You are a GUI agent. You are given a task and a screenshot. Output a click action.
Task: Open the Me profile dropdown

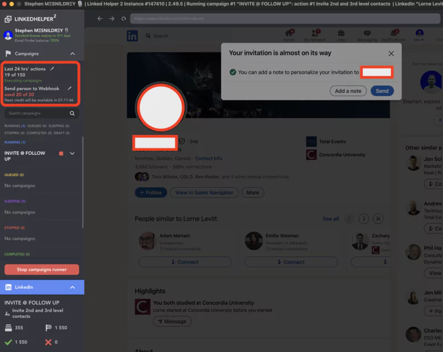click(x=419, y=35)
